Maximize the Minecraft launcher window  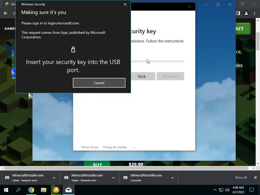point(218,4)
